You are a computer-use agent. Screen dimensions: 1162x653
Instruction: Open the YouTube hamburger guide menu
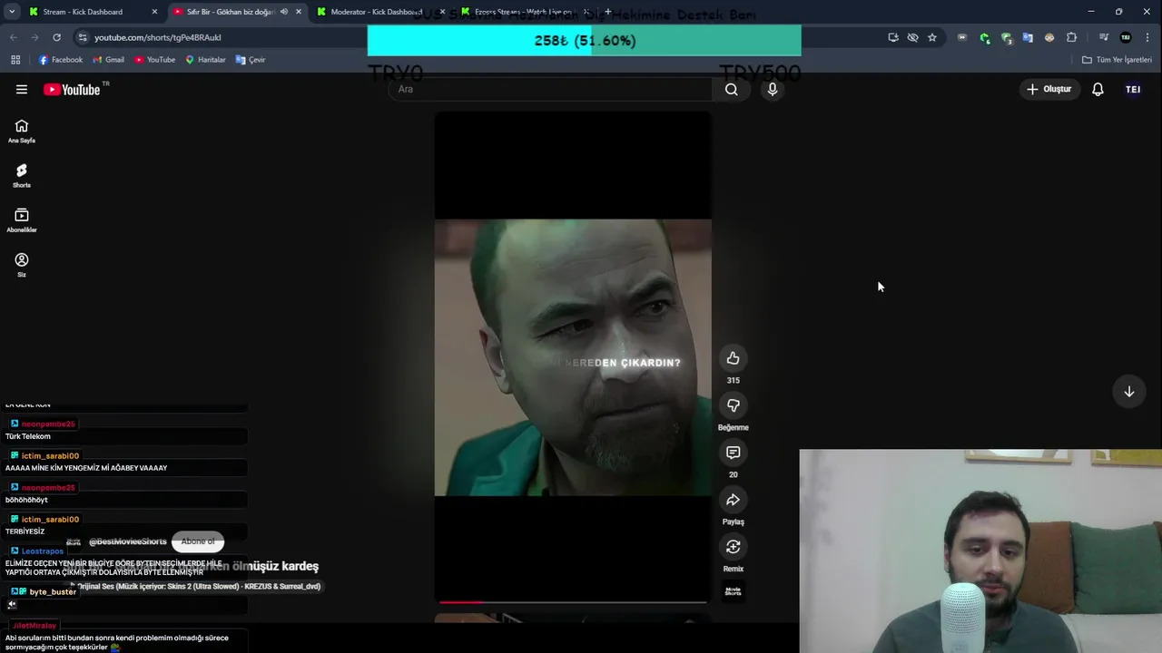click(22, 89)
